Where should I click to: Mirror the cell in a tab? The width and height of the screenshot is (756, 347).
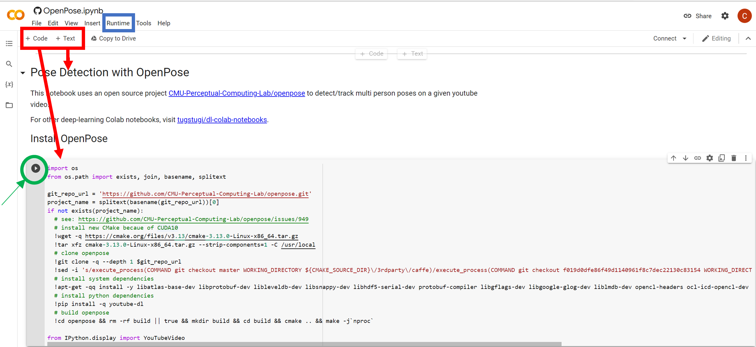click(x=722, y=158)
